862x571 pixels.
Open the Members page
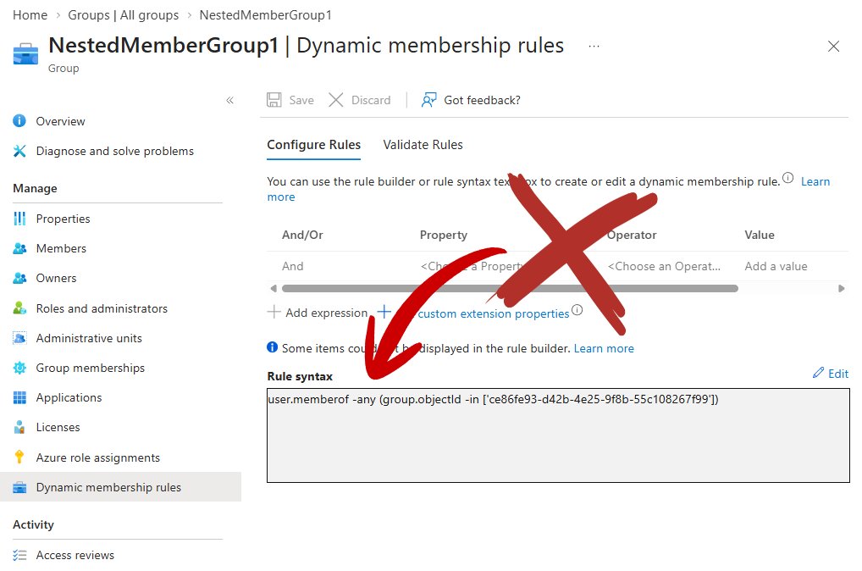pyautogui.click(x=61, y=248)
